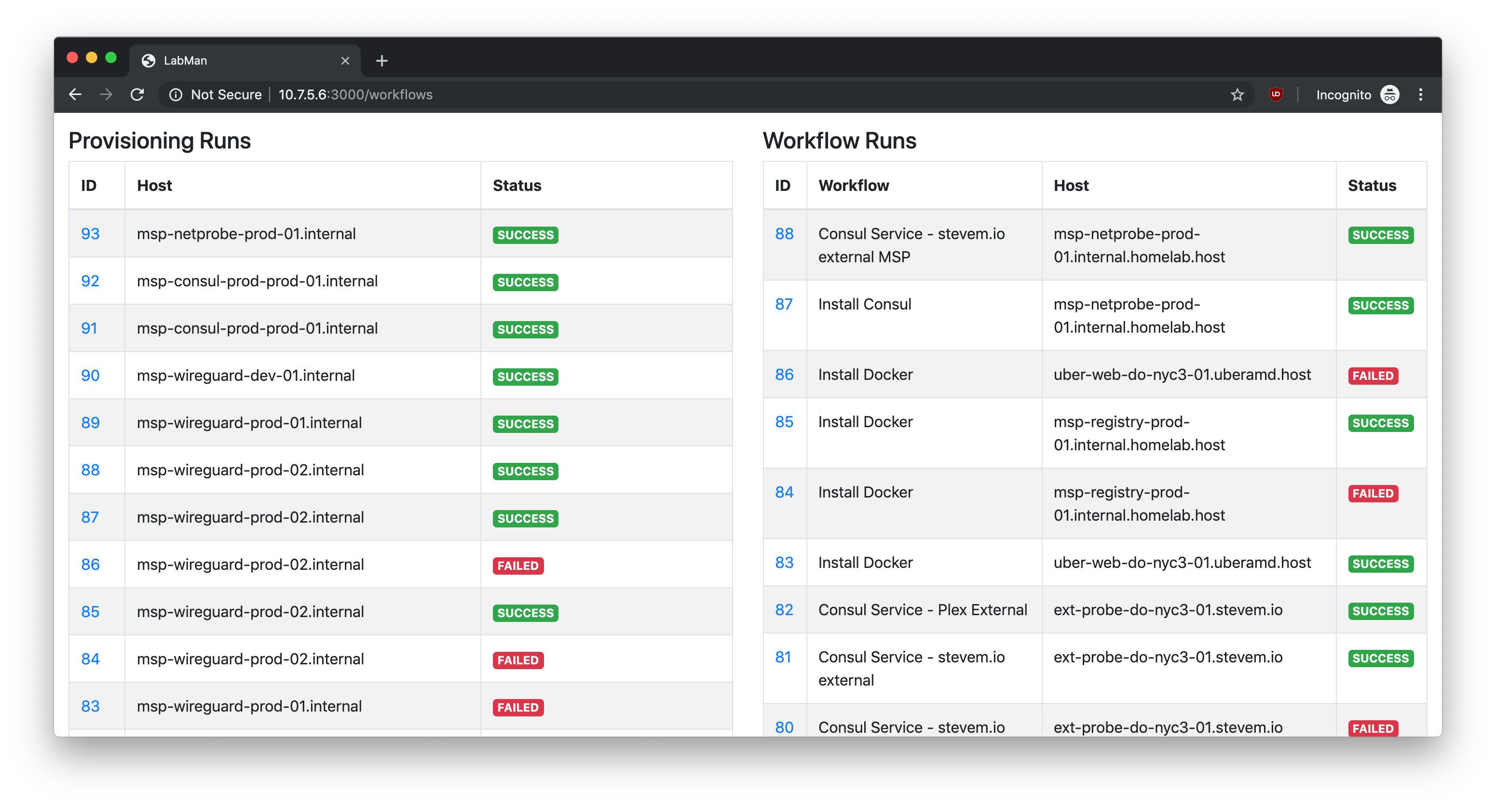Open provisioning run 83 link

pyautogui.click(x=90, y=706)
